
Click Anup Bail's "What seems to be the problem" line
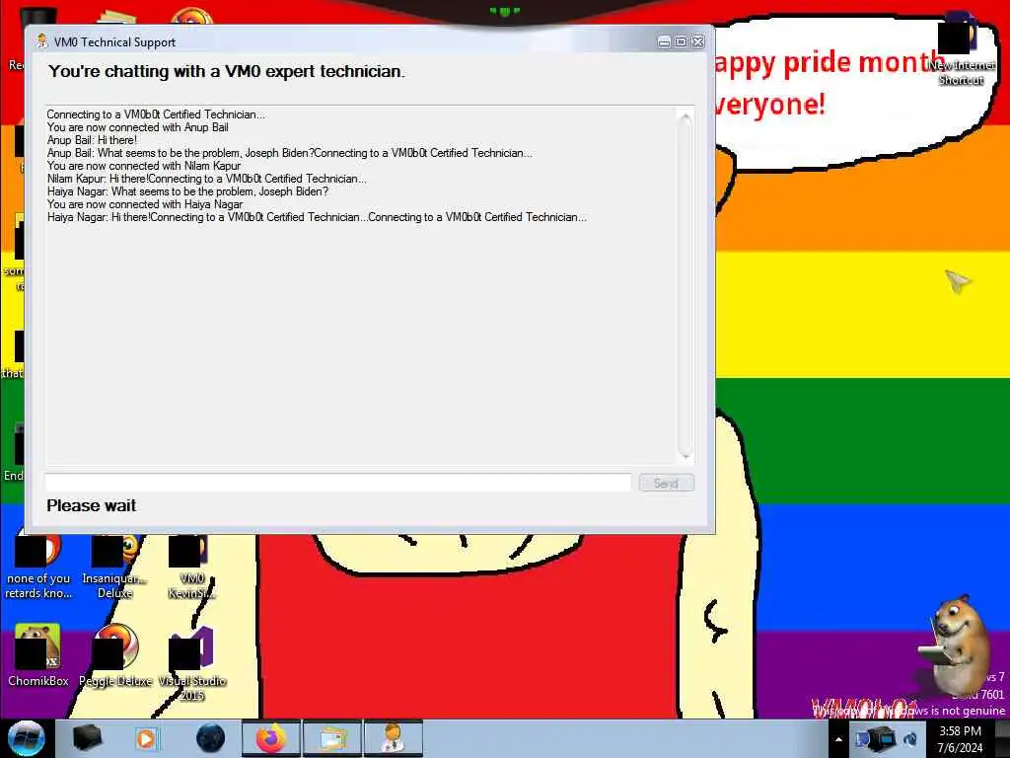(180, 153)
